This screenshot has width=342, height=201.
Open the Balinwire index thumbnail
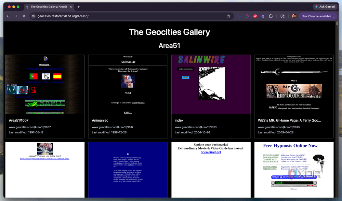tap(211, 85)
